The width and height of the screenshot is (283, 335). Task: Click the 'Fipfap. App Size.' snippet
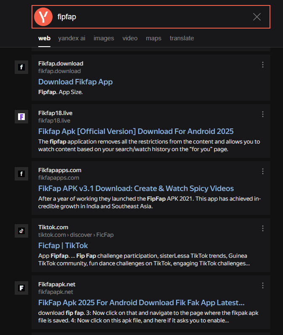click(61, 92)
